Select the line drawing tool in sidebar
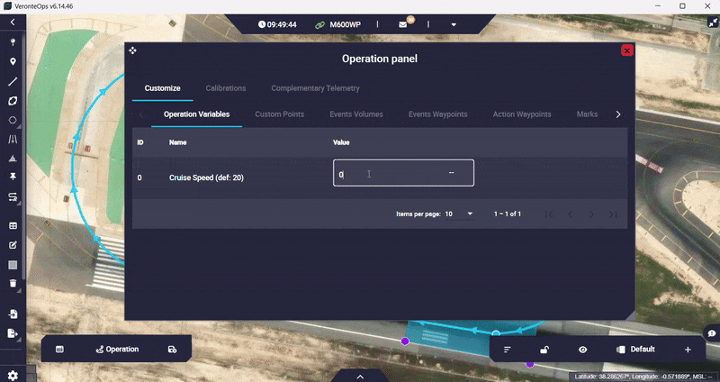Image resolution: width=720 pixels, height=382 pixels. click(13, 81)
